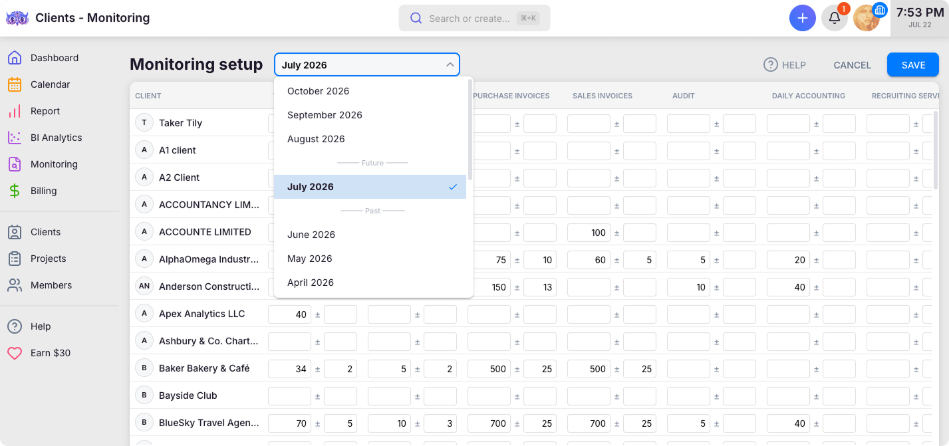949x446 pixels.
Task: Click the BlueSky Travel avatar badge
Action: [144, 423]
